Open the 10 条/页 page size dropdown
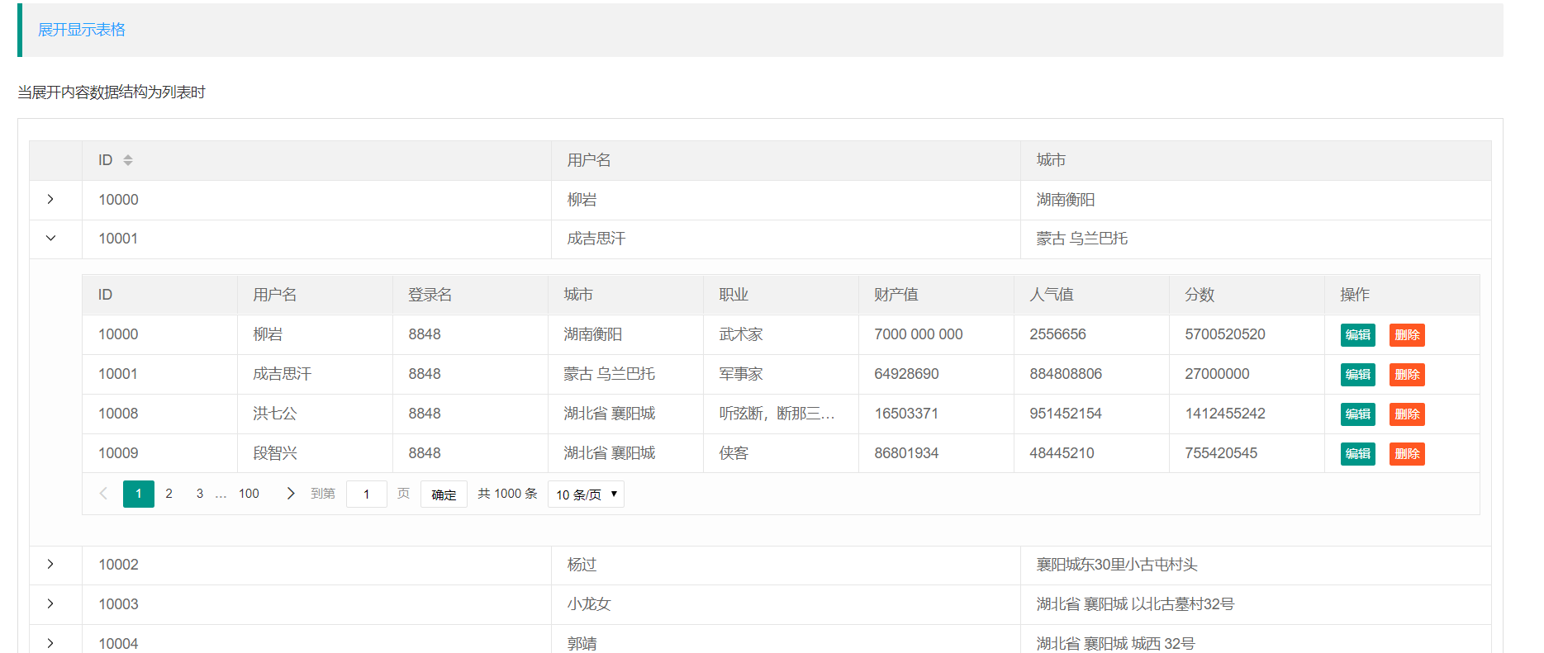The width and height of the screenshot is (1544, 653). point(586,494)
